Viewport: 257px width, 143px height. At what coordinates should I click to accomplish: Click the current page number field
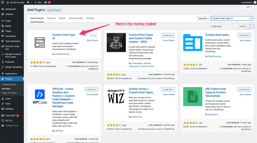[x=236, y=26]
